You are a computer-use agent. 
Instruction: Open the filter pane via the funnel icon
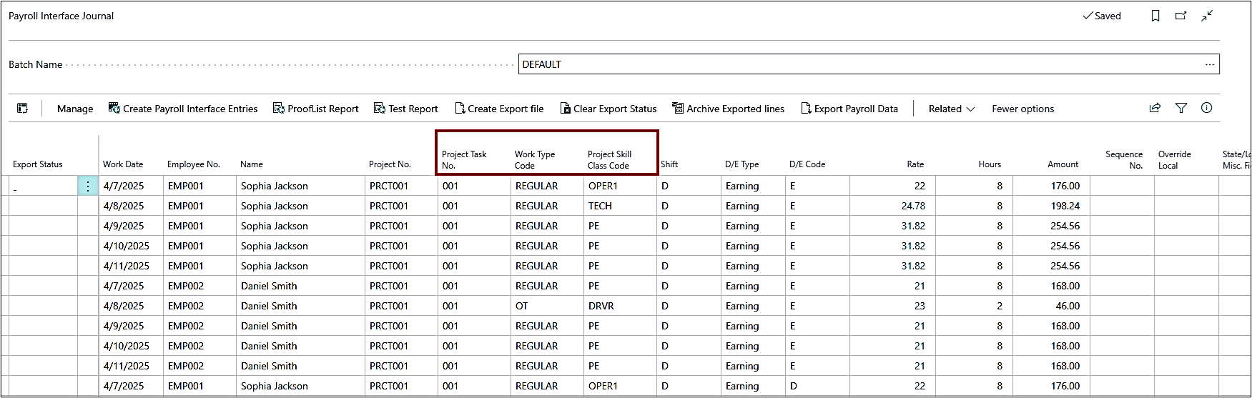pyautogui.click(x=1181, y=108)
